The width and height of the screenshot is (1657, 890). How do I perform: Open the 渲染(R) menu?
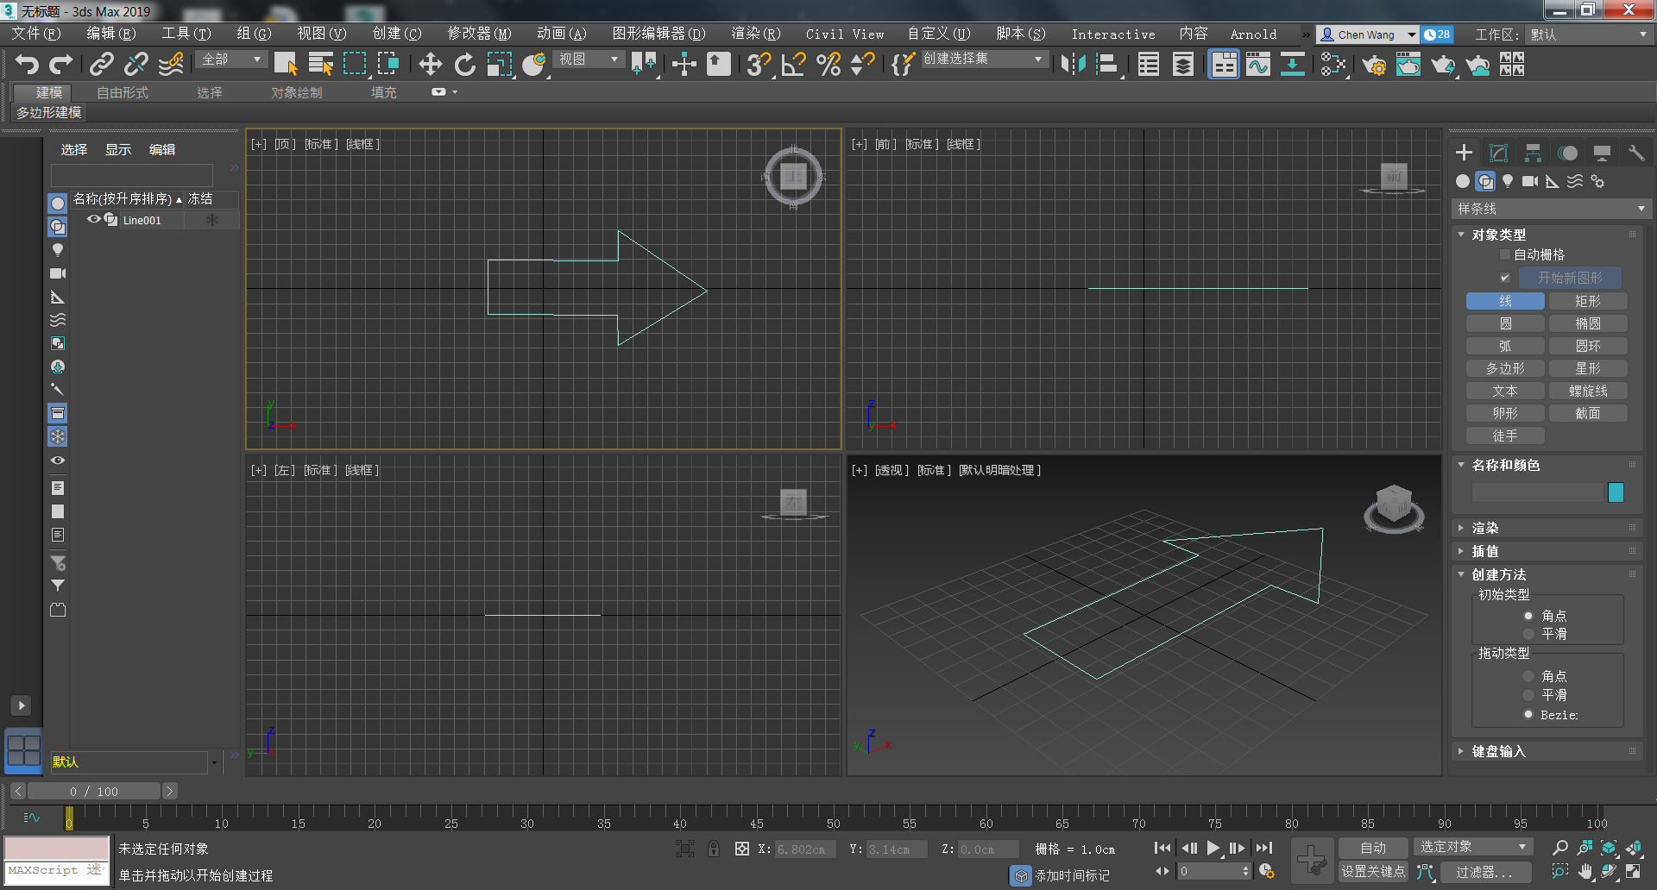pos(755,34)
